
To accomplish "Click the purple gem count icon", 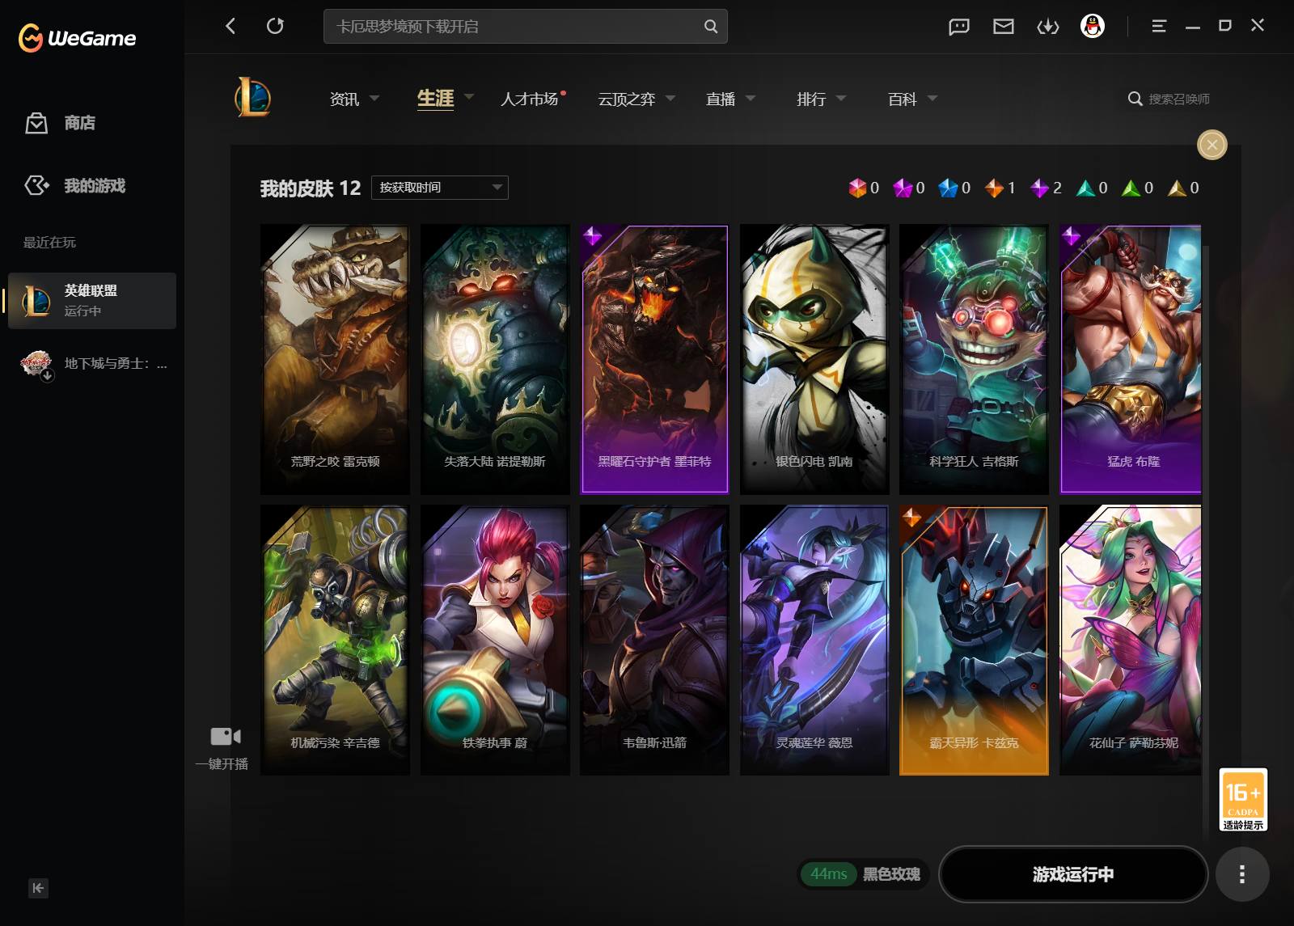I will tap(1039, 188).
